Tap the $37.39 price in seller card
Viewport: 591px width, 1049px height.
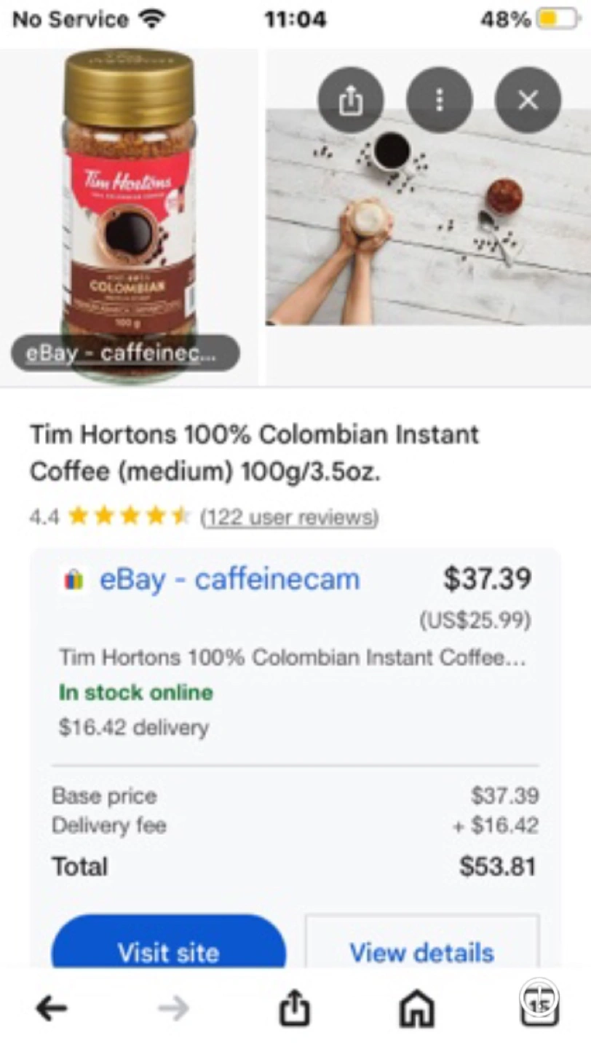[x=488, y=579]
